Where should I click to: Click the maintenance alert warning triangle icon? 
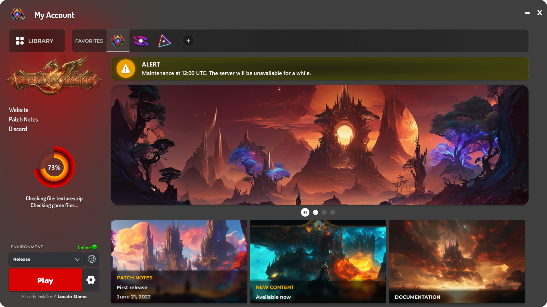[x=125, y=69]
